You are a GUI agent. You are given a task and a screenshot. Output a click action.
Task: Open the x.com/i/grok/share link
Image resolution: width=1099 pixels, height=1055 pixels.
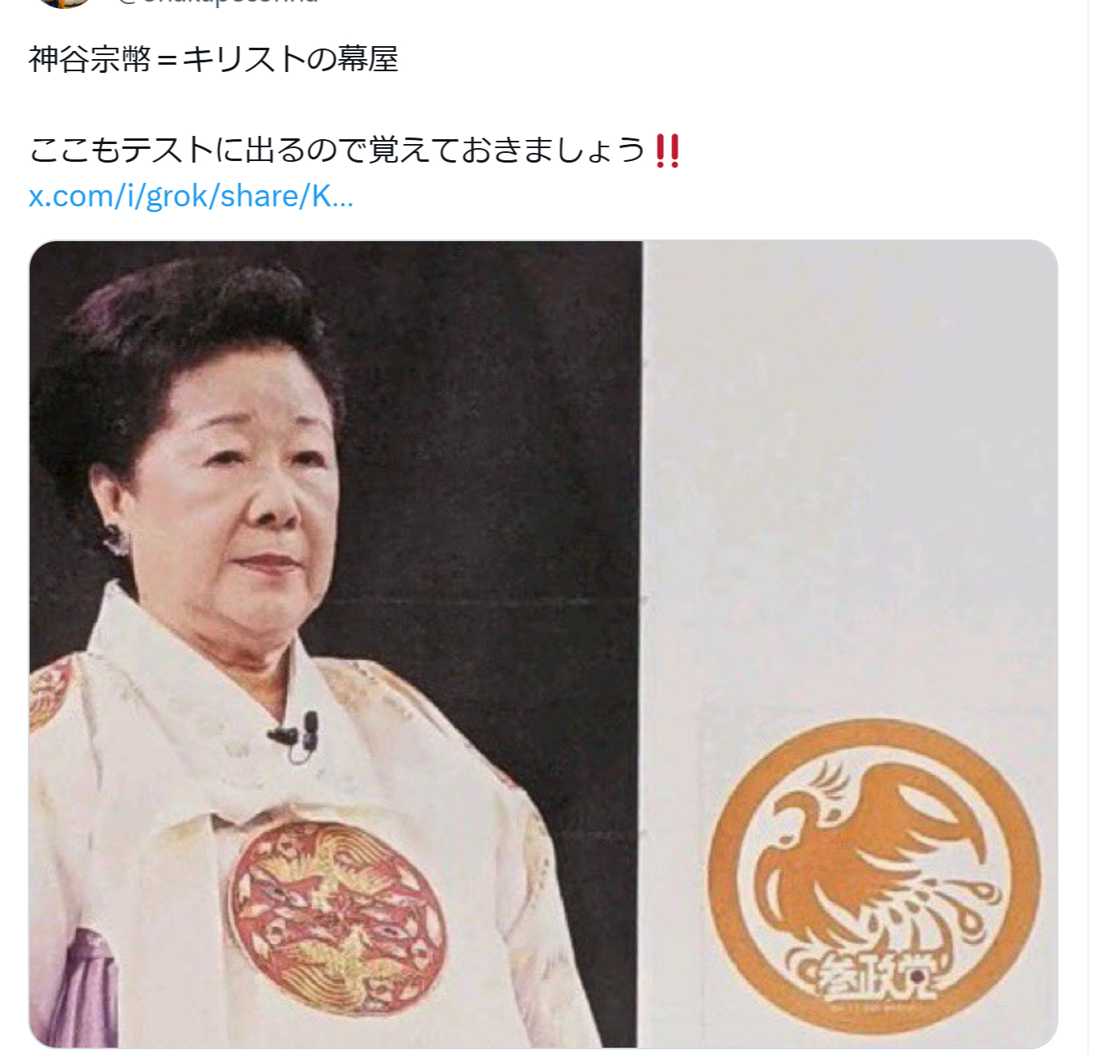tap(191, 197)
